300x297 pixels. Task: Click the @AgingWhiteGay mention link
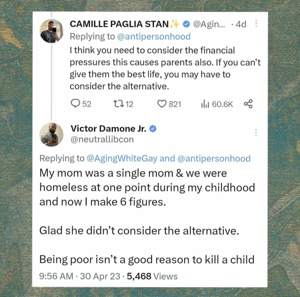coord(122,158)
